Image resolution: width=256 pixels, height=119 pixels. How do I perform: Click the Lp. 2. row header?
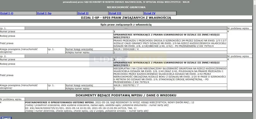click(x=3, y=56)
